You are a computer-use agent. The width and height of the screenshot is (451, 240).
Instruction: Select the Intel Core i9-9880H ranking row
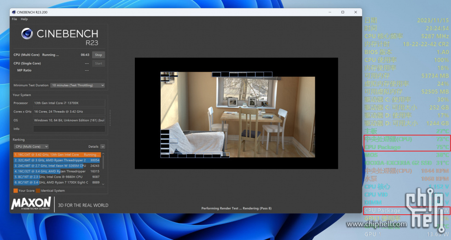click(57, 177)
